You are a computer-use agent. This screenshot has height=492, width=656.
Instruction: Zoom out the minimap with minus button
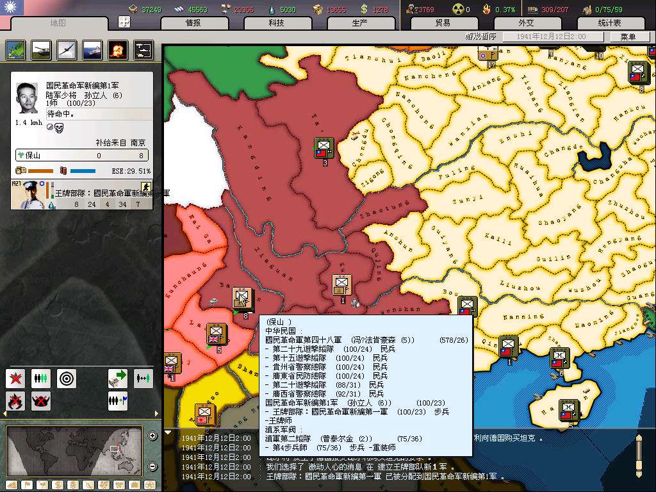pyautogui.click(x=152, y=466)
